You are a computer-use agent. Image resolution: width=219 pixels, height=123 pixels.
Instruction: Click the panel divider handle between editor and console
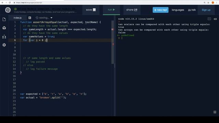point(115,65)
